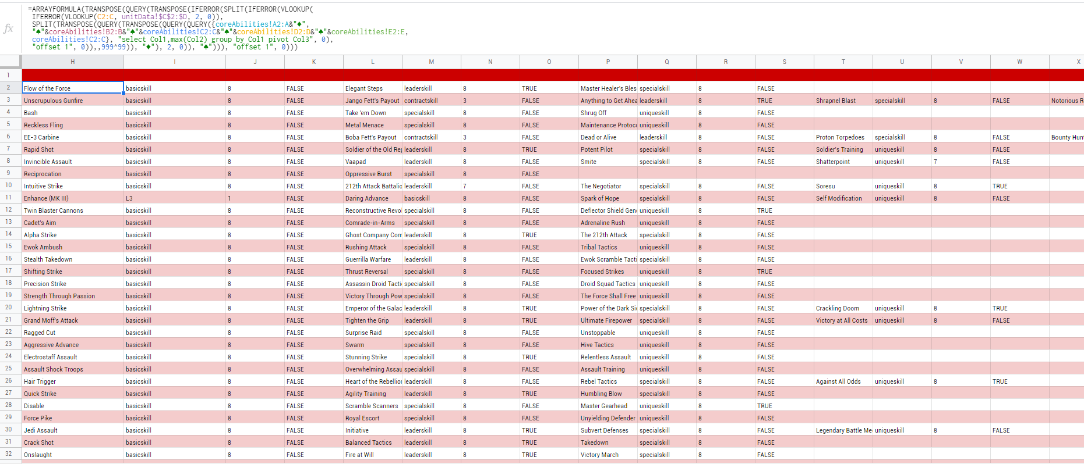Image resolution: width=1084 pixels, height=464 pixels.
Task: Select the 'Against All Odds' cell
Action: (x=843, y=381)
